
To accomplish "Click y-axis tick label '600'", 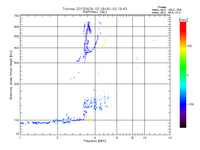I will point(16,27).
